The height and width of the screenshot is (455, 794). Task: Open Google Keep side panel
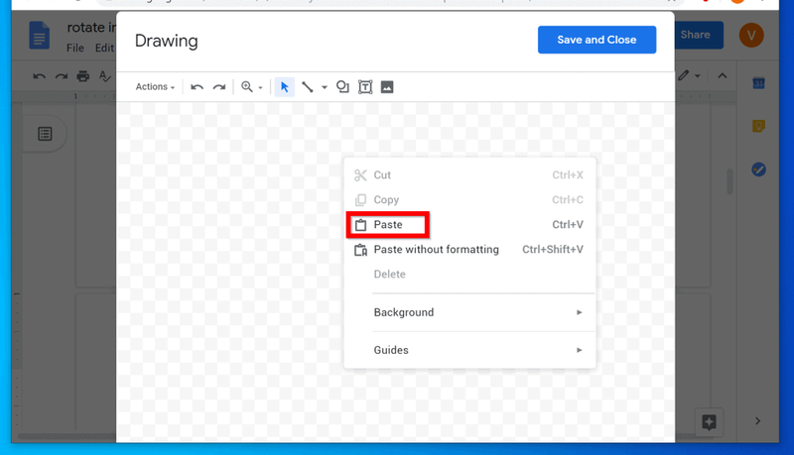click(x=758, y=126)
